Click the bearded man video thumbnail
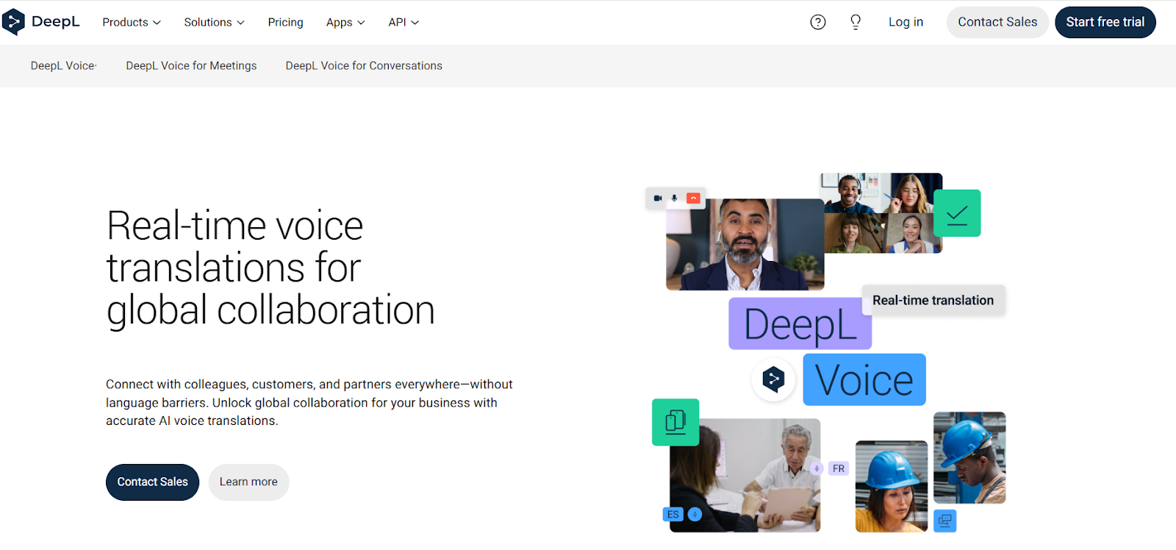 tap(745, 244)
